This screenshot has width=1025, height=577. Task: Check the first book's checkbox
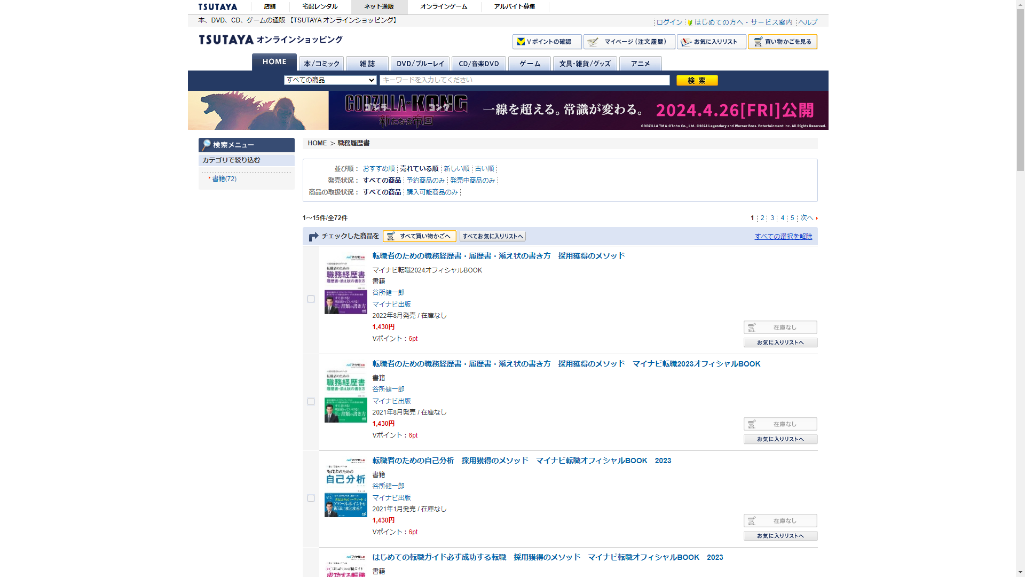(311, 299)
